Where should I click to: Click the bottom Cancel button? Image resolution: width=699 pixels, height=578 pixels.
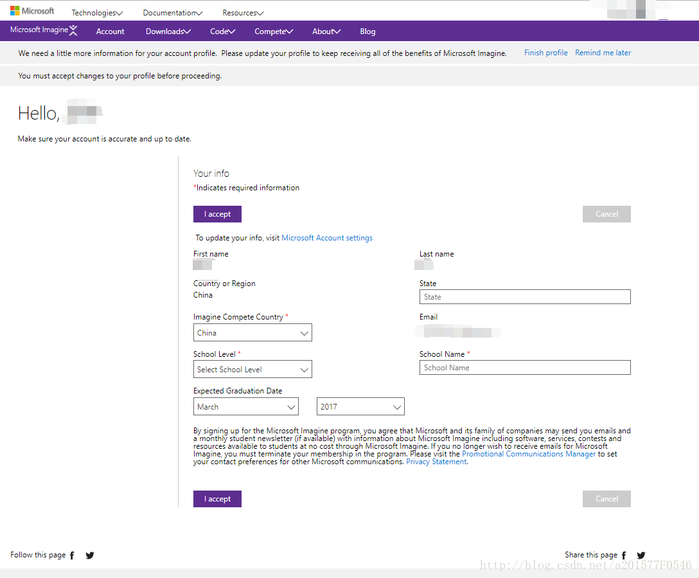click(x=606, y=499)
